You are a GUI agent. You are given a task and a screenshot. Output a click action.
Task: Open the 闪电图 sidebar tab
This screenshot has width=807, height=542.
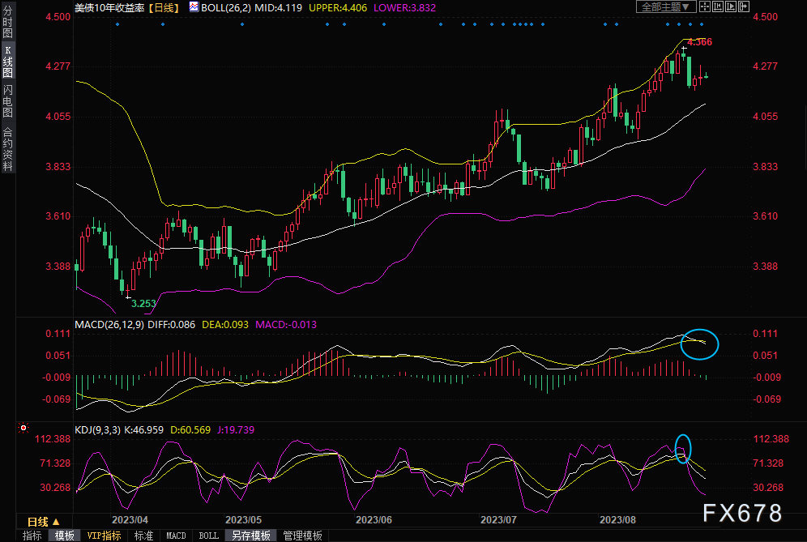[x=7, y=100]
